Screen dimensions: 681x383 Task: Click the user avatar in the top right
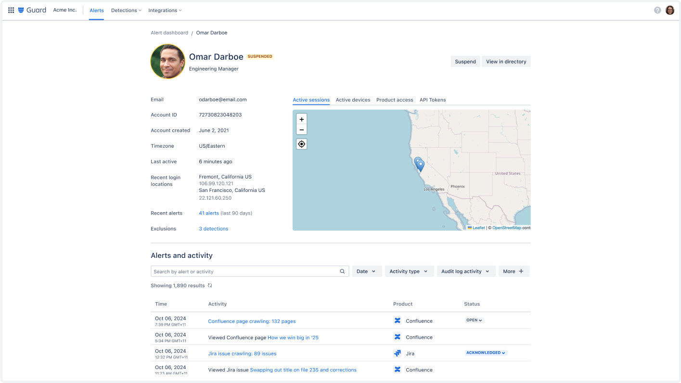[x=669, y=10]
